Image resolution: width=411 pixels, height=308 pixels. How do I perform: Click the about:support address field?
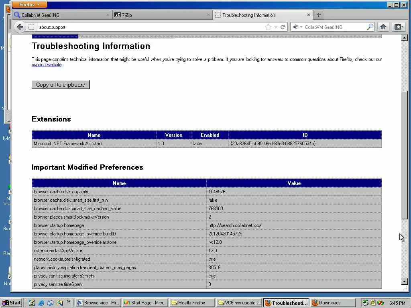click(149, 27)
